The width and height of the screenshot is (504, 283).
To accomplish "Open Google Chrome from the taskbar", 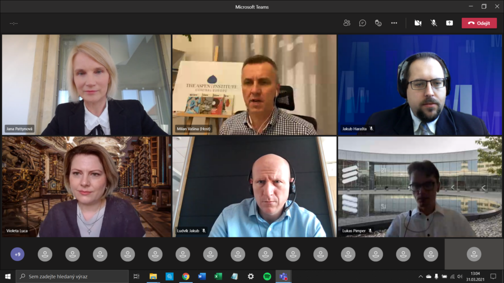I will pyautogui.click(x=186, y=277).
